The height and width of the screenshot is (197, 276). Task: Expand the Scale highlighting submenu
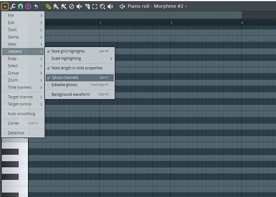click(x=66, y=58)
